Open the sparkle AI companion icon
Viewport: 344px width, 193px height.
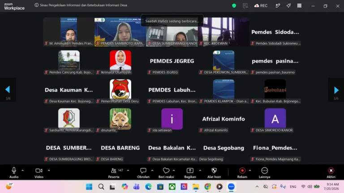pos(288,6)
